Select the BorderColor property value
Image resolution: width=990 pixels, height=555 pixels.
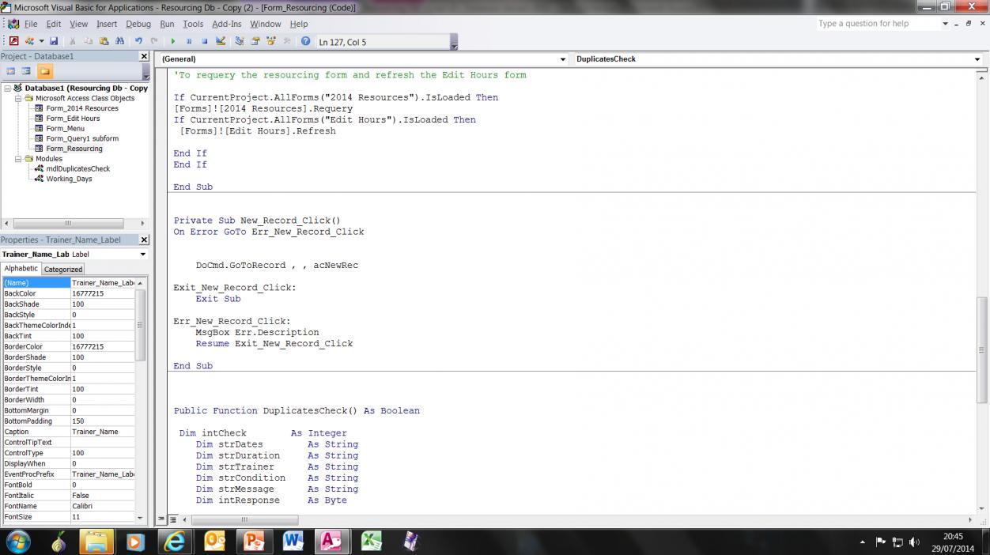pos(103,346)
